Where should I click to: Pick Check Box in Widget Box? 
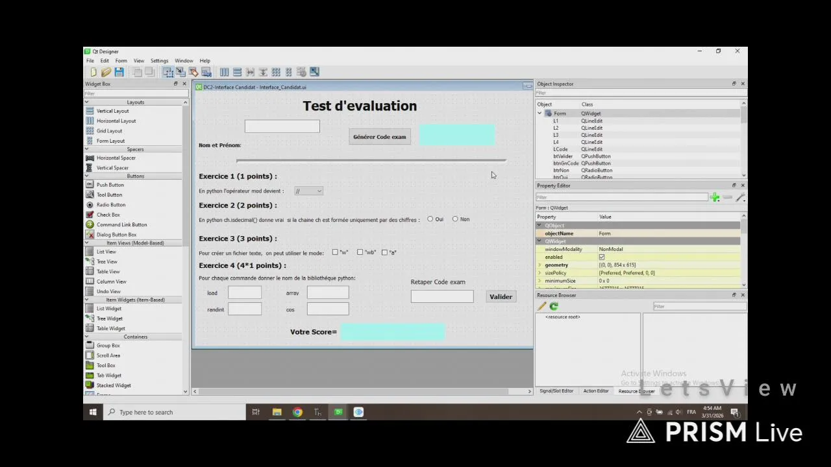click(108, 215)
